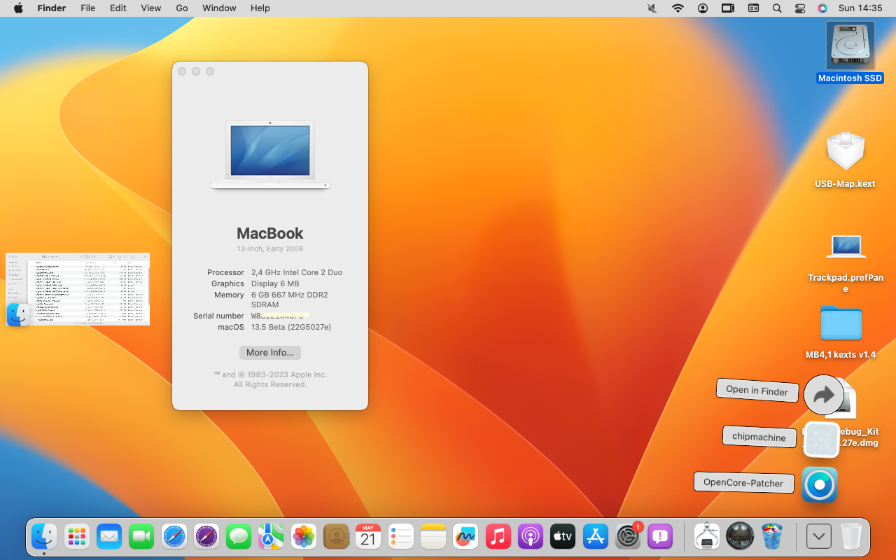
Task: Activate Siri from menu bar
Action: (x=822, y=8)
